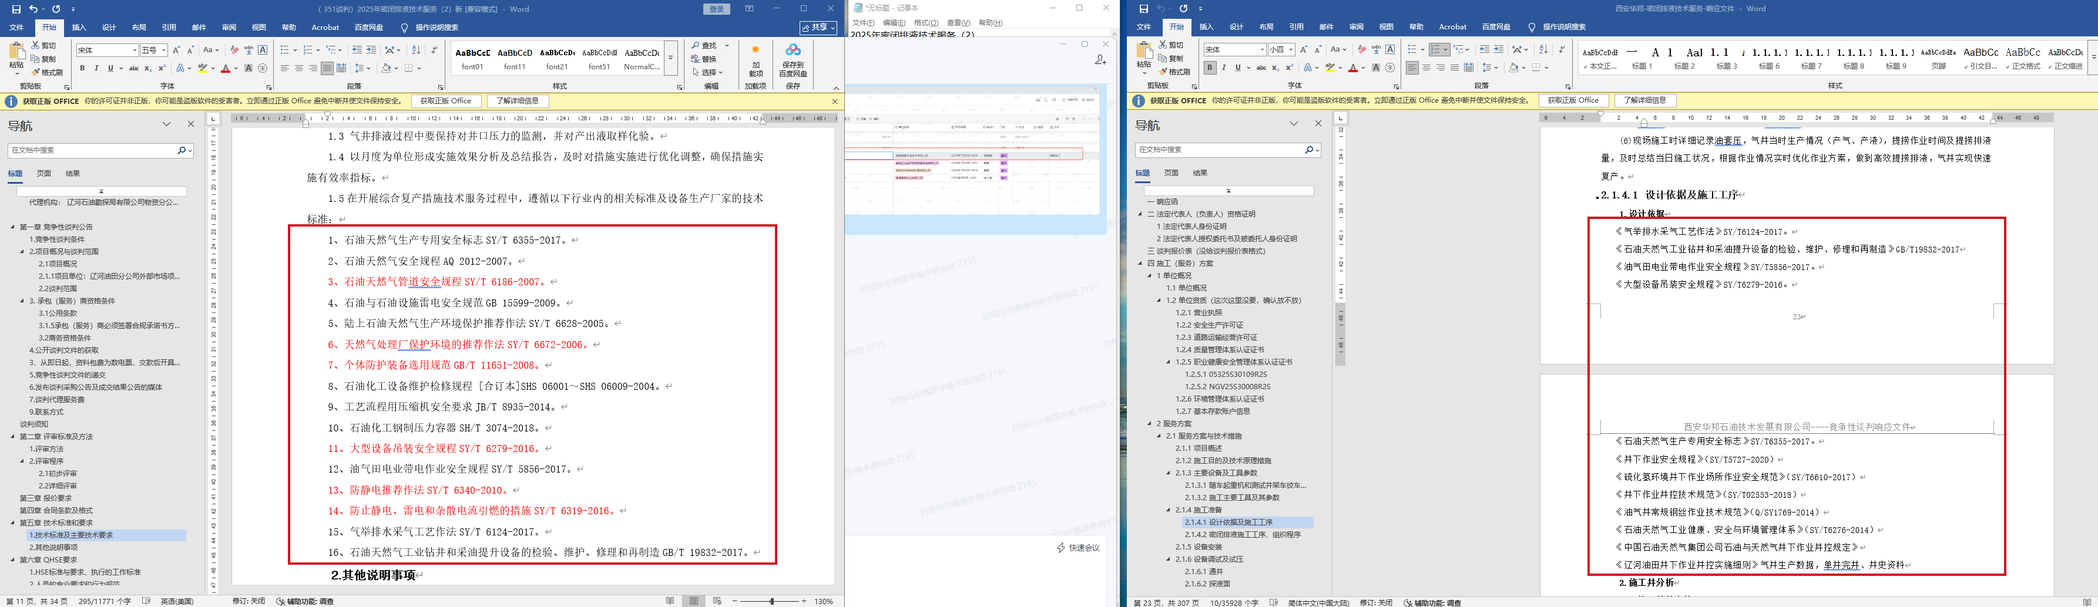Open Edit (编辑) menu in Notepad

(894, 23)
